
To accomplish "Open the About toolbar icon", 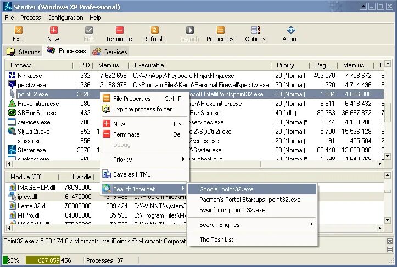I will coord(290,30).
